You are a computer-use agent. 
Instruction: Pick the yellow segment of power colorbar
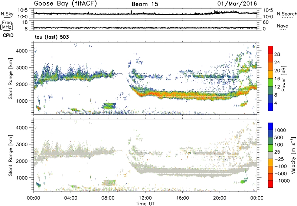click(x=271, y=74)
